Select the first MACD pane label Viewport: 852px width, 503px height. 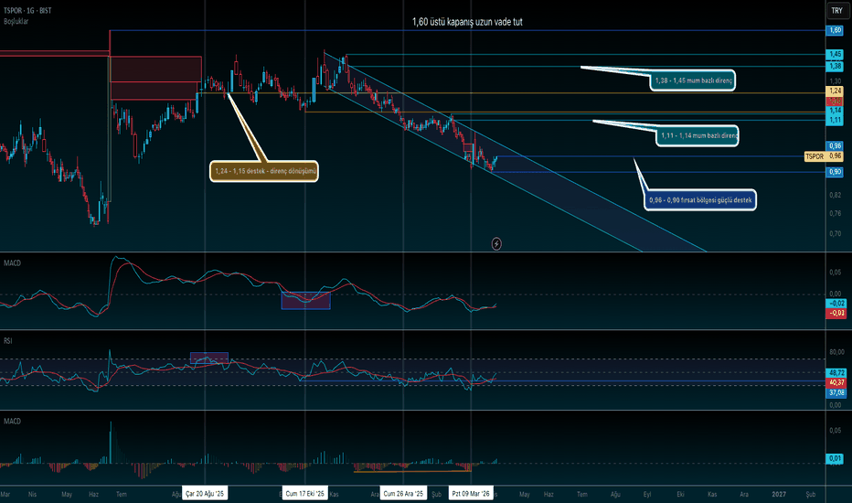click(x=14, y=264)
